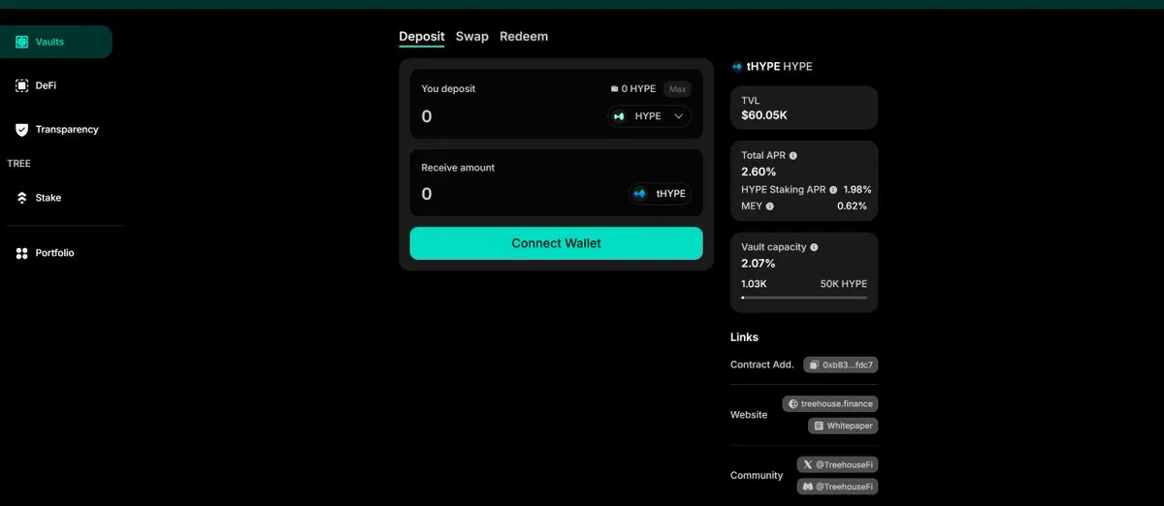Viewport: 1164px width, 506px height.
Task: Click the tHYPE HYPE vault title
Action: pyautogui.click(x=779, y=67)
